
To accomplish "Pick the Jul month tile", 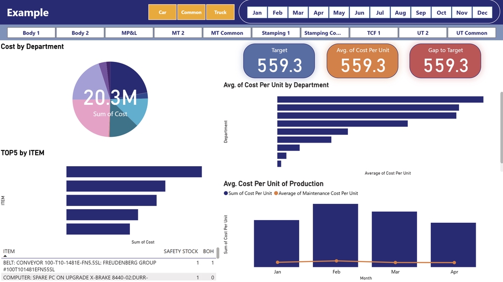I will [380, 13].
